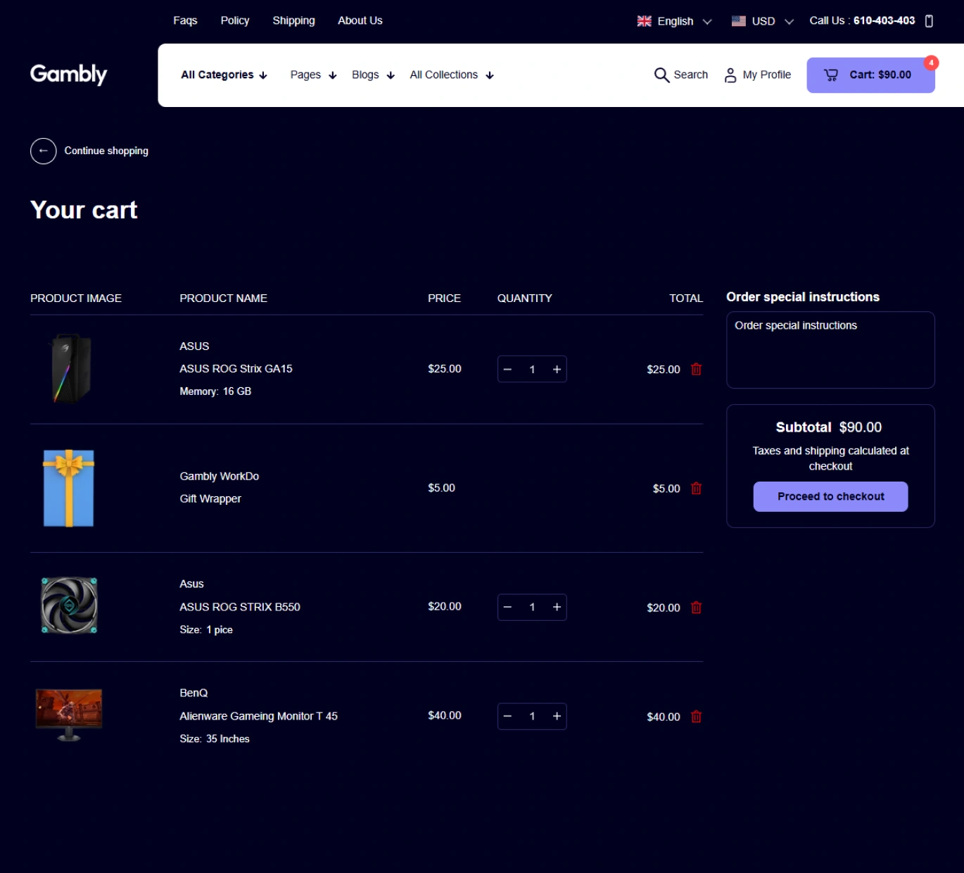Click the BenQ brand label
Image resolution: width=964 pixels, height=873 pixels.
(194, 693)
